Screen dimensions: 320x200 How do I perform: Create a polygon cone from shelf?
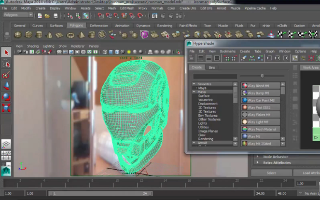pyautogui.click(x=49, y=34)
